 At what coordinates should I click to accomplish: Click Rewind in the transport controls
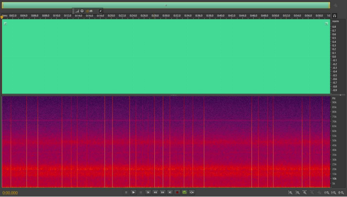pos(155,192)
